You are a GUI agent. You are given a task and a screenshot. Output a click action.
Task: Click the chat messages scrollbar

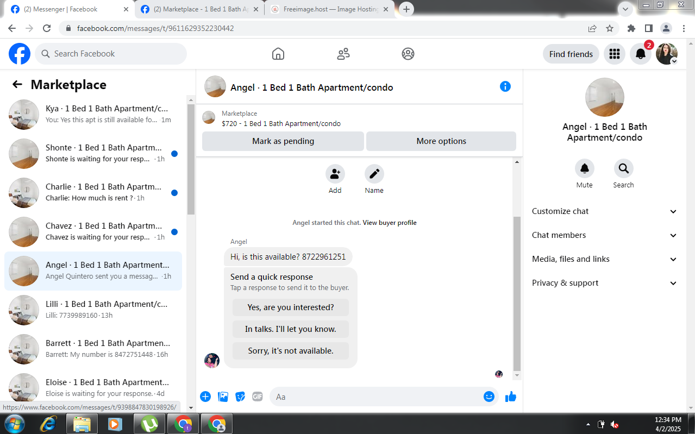517,293
